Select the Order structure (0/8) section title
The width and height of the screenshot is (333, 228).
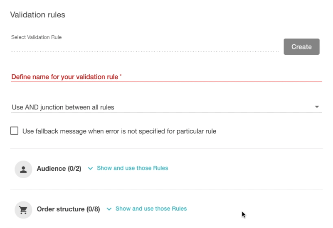68,209
